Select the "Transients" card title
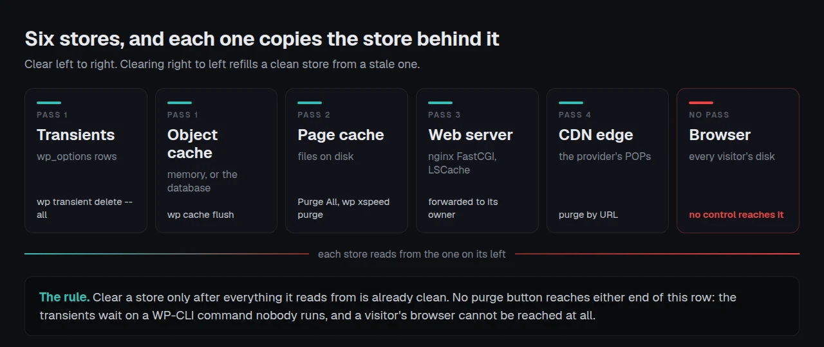The image size is (824, 347). point(75,135)
